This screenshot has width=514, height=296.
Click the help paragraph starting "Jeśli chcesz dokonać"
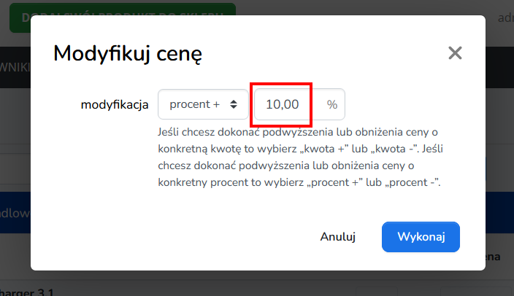pos(300,157)
